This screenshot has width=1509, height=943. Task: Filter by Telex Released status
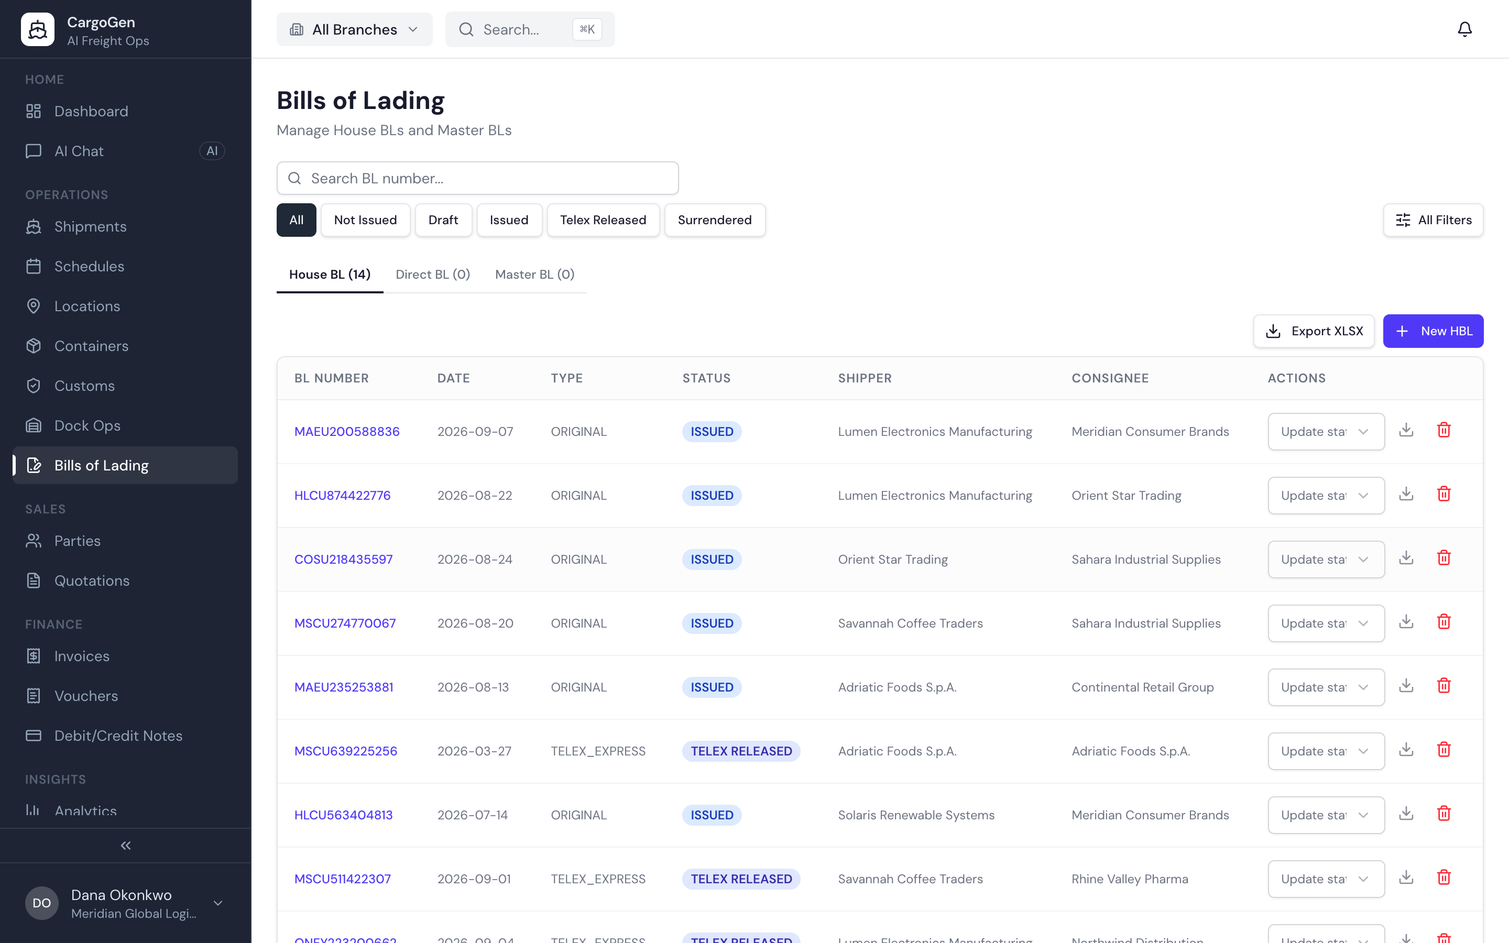tap(603, 220)
